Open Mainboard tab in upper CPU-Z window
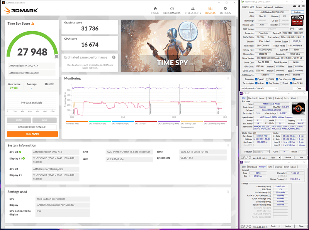This screenshot has height=230, width=309. pos(253,98)
